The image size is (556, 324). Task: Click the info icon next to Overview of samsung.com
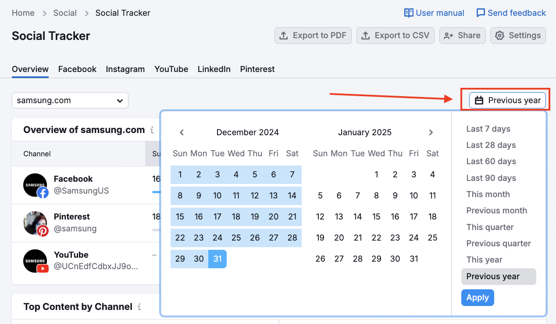pos(152,130)
